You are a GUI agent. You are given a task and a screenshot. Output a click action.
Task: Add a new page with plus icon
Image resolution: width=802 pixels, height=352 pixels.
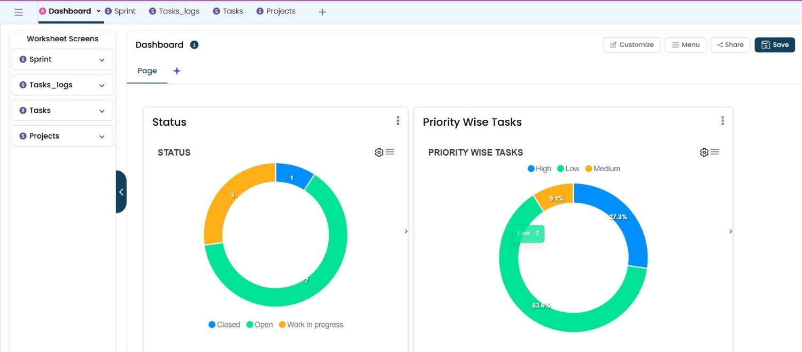point(177,71)
